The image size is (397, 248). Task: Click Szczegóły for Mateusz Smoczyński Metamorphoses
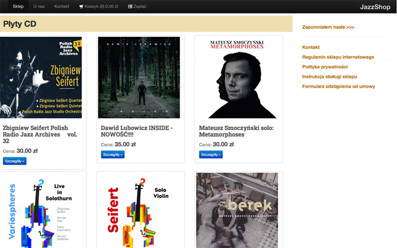pos(210,154)
